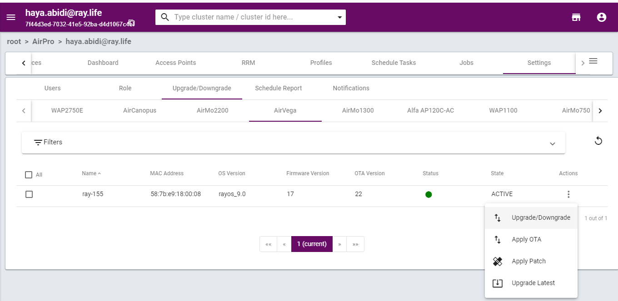Click the OS version rayos_9.0
This screenshot has height=301, width=618.
[x=232, y=194]
